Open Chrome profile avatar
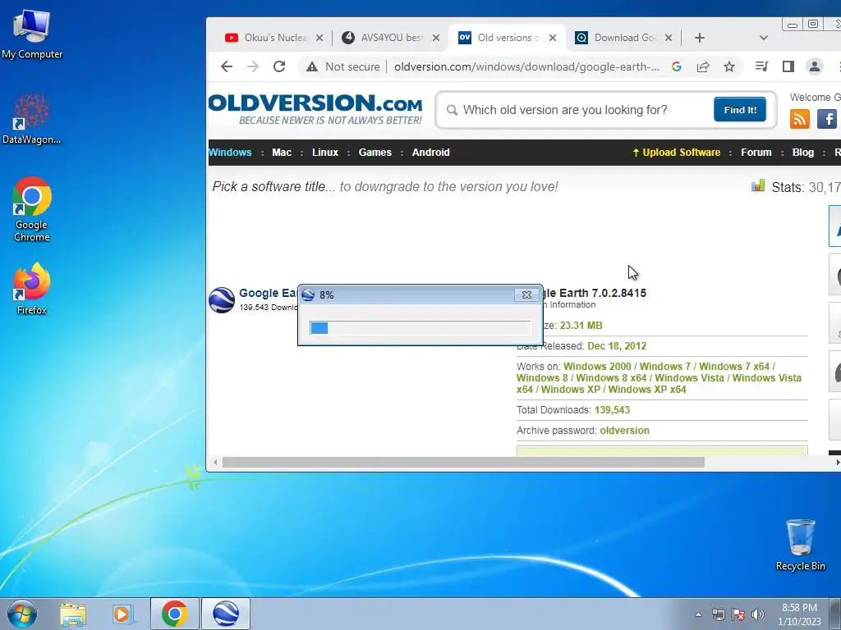 point(814,66)
